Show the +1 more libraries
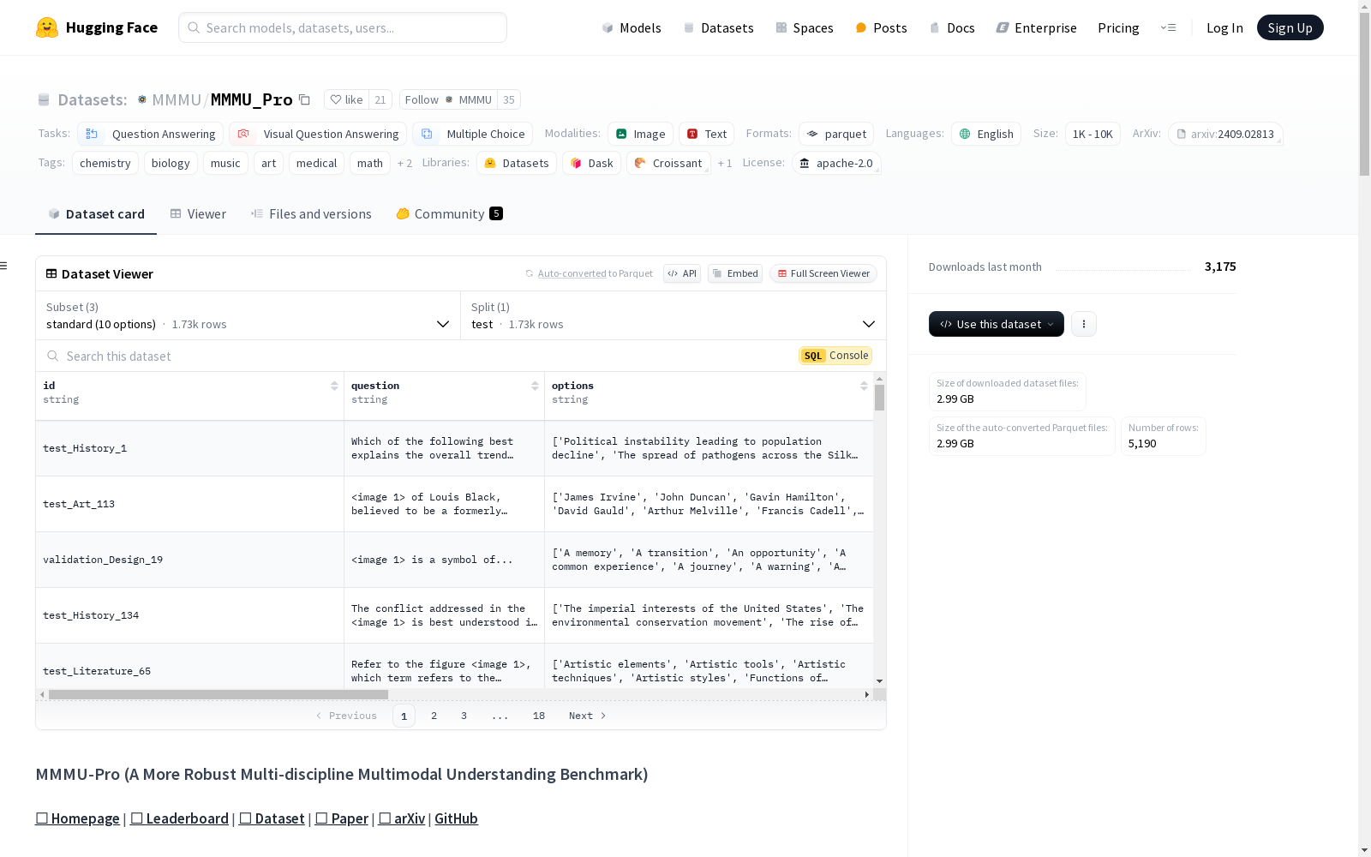The width and height of the screenshot is (1371, 857). point(725,163)
